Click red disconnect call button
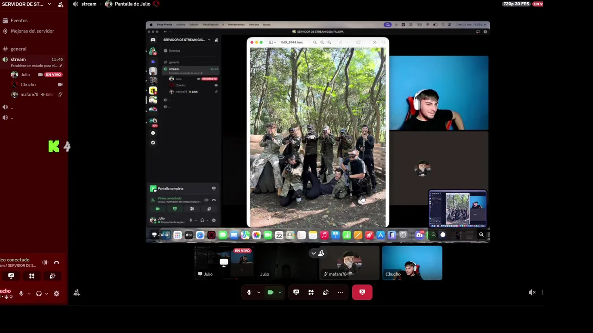Viewport: 593px width, 333px height. [362, 292]
